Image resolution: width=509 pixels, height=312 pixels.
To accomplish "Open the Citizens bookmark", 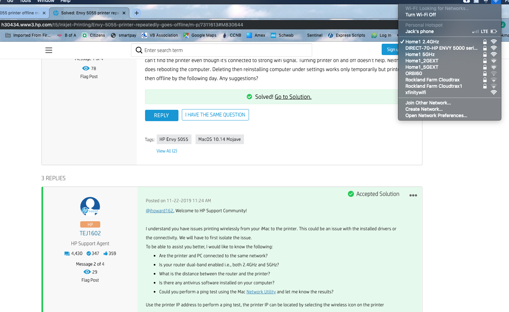I will pos(94,35).
